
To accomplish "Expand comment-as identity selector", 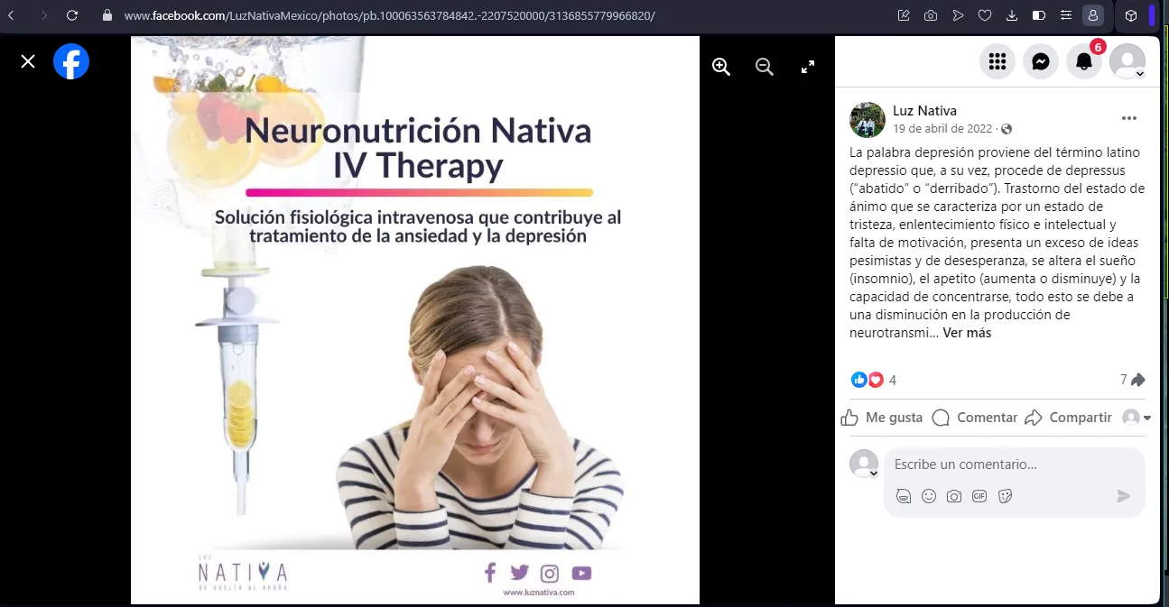I will (x=1137, y=418).
